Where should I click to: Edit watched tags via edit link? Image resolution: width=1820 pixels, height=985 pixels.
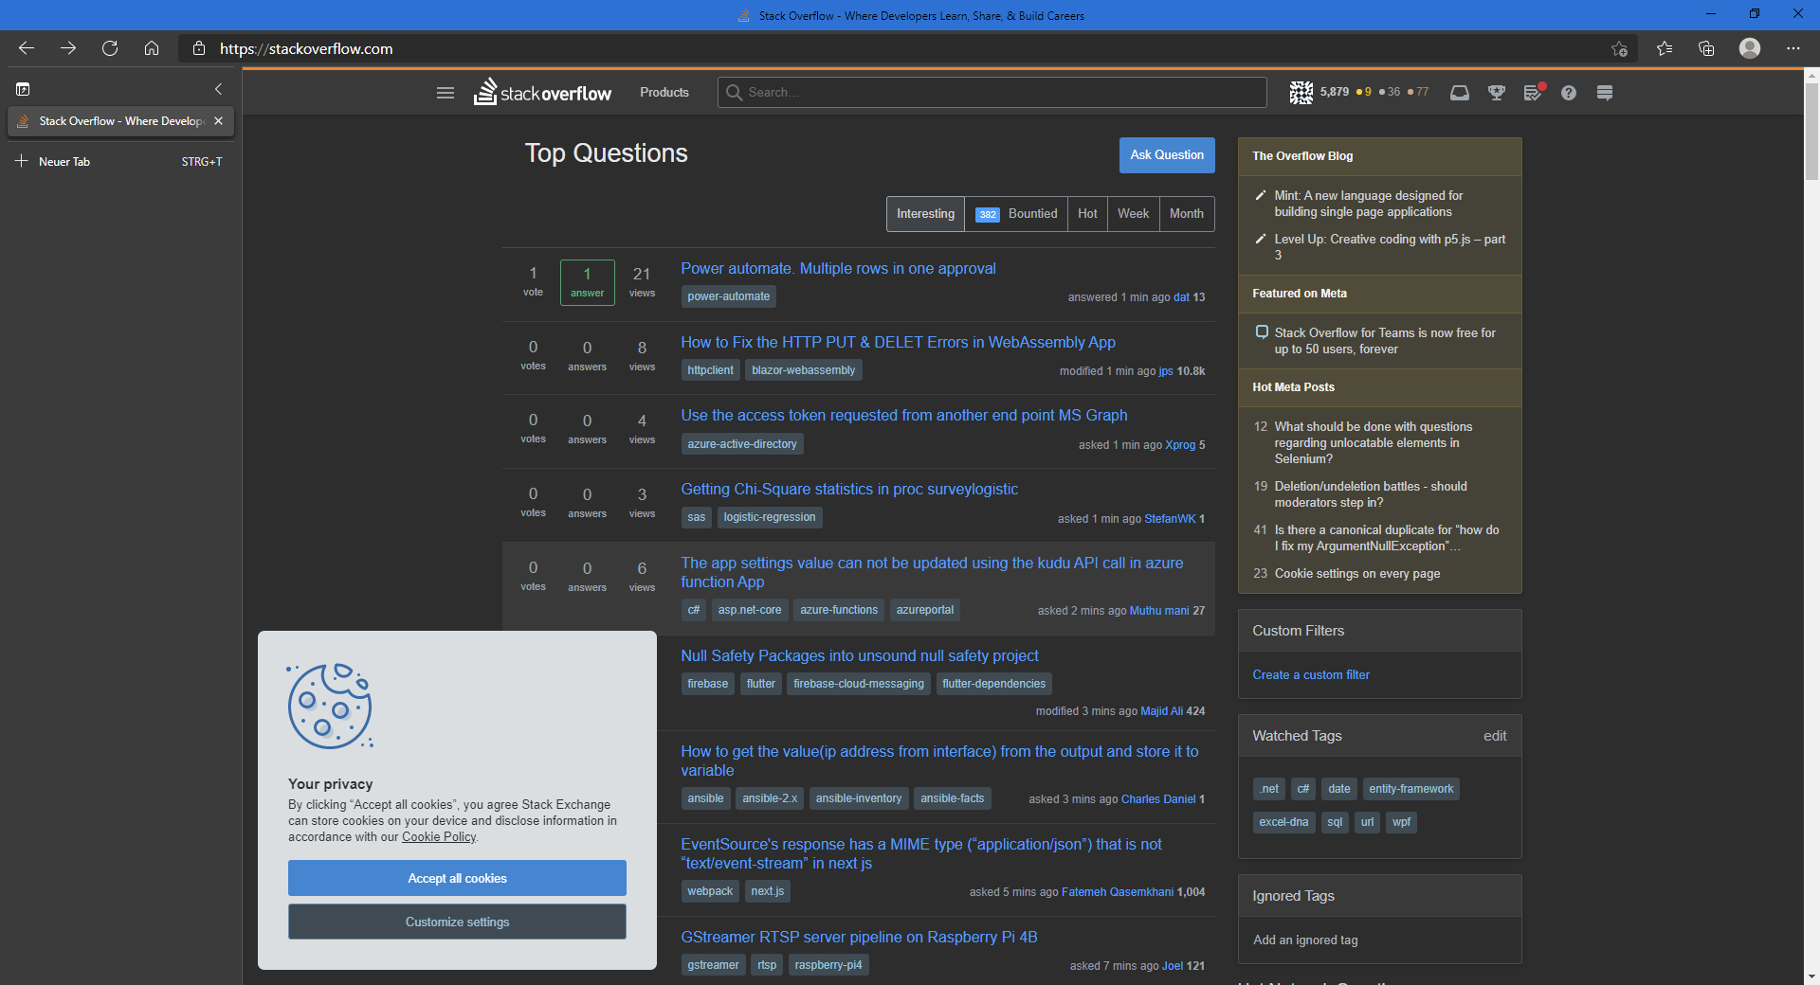coord(1495,736)
